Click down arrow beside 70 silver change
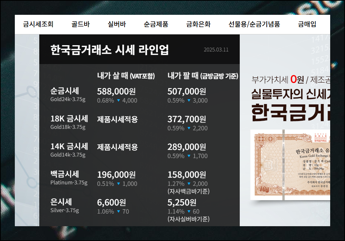Screen dimensions: 345x241 [x=118, y=211]
